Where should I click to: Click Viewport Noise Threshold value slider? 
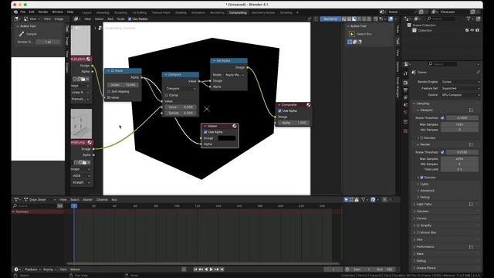(x=462, y=118)
